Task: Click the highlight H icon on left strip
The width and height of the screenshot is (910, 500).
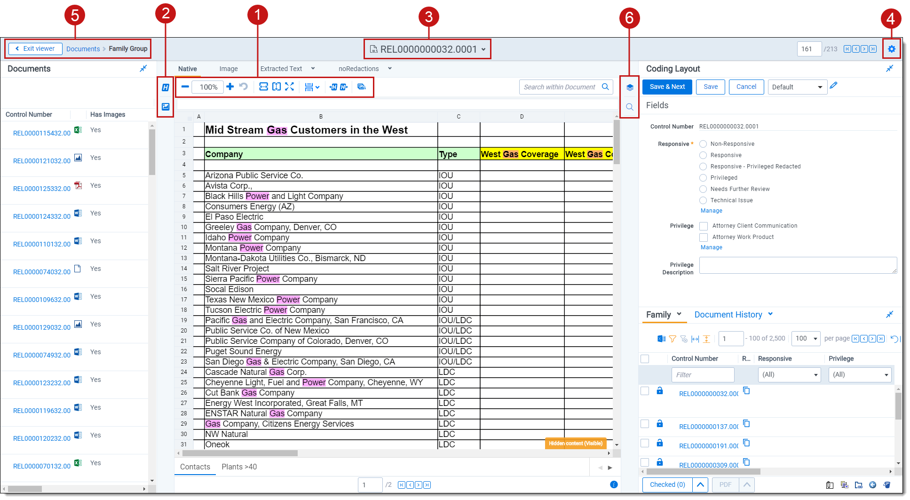Action: (x=166, y=87)
